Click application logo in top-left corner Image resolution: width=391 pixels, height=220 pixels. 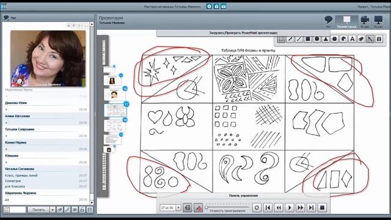(4, 6)
